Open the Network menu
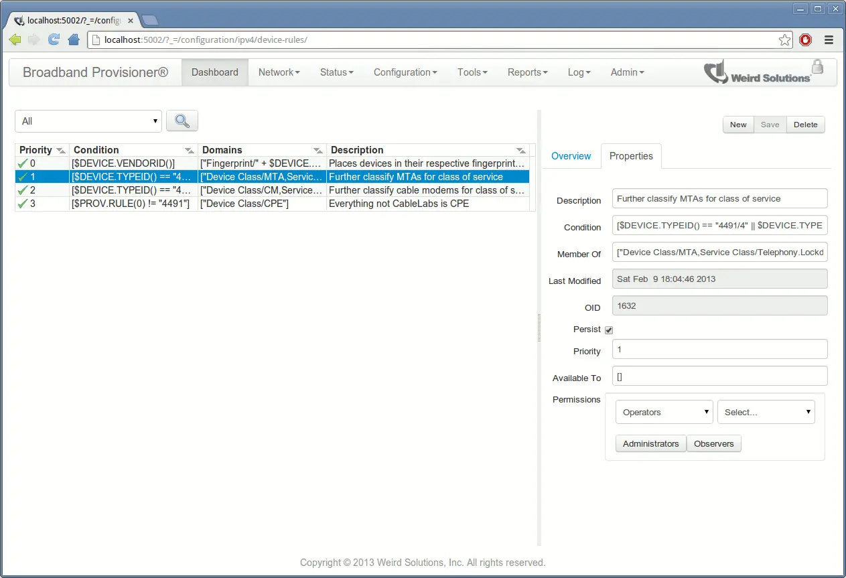846x578 pixels. point(278,72)
